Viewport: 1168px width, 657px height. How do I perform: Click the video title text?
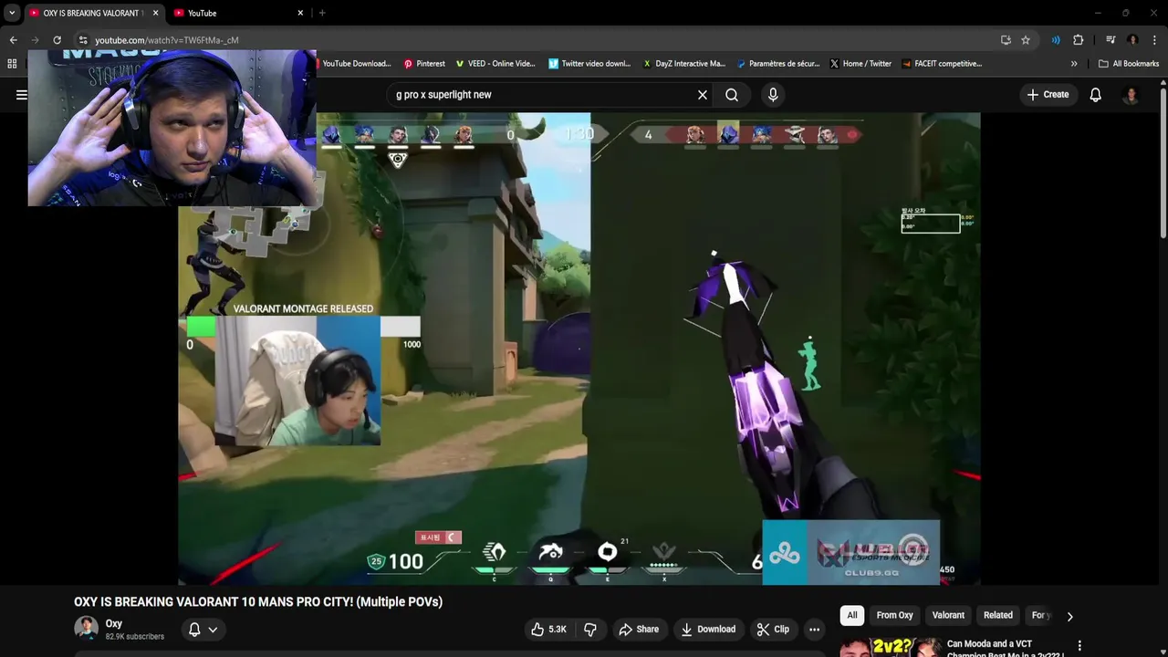click(258, 601)
